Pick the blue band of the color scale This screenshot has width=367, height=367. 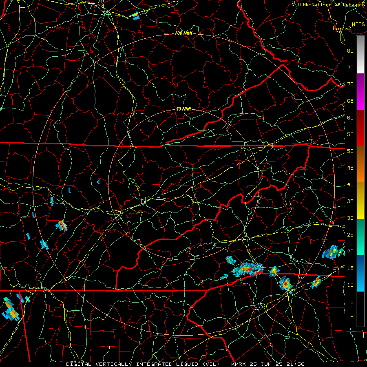pos(360,273)
